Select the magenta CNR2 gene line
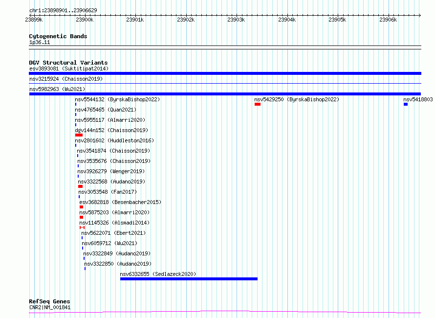435x318 pixels. 225,312
